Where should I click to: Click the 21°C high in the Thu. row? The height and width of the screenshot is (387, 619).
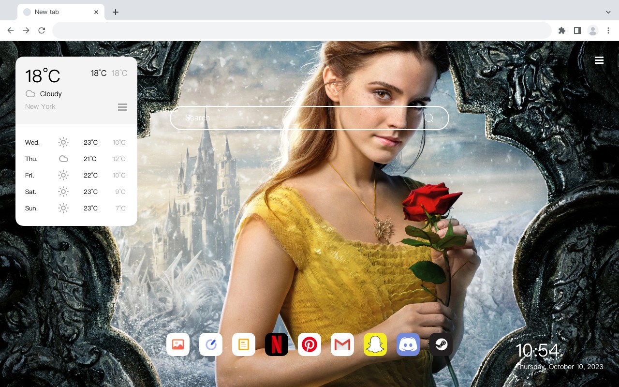click(90, 159)
